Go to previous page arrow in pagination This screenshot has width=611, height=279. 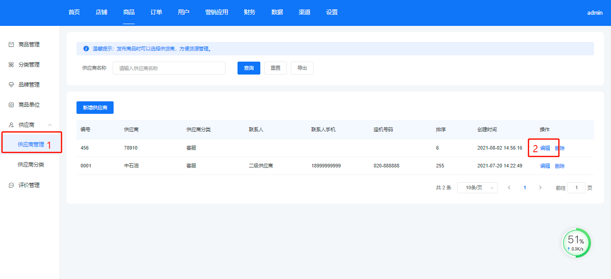pyautogui.click(x=509, y=188)
